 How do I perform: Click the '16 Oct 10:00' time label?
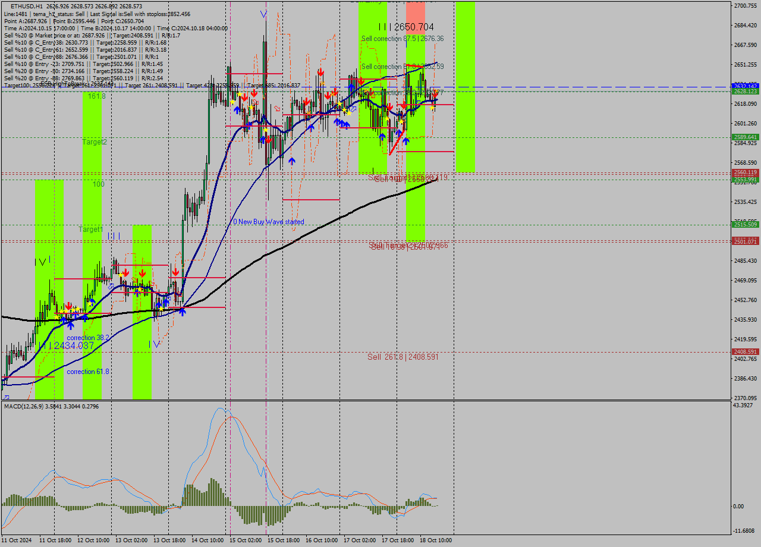[x=322, y=540]
